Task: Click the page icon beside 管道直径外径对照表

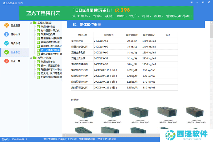Action: [x=38, y=38]
